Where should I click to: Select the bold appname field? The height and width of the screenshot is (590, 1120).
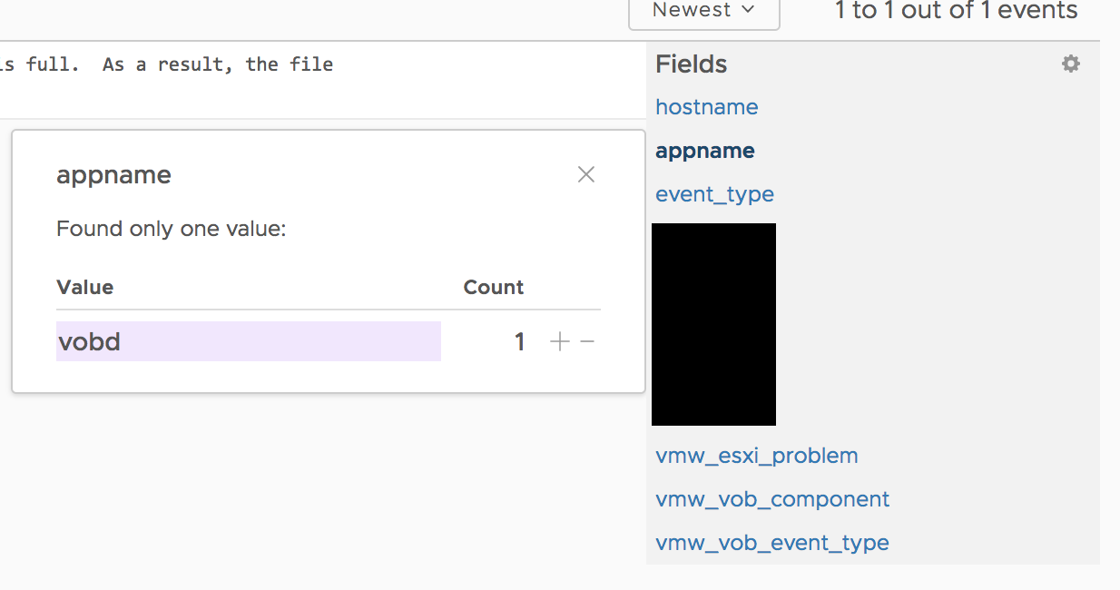tap(704, 151)
